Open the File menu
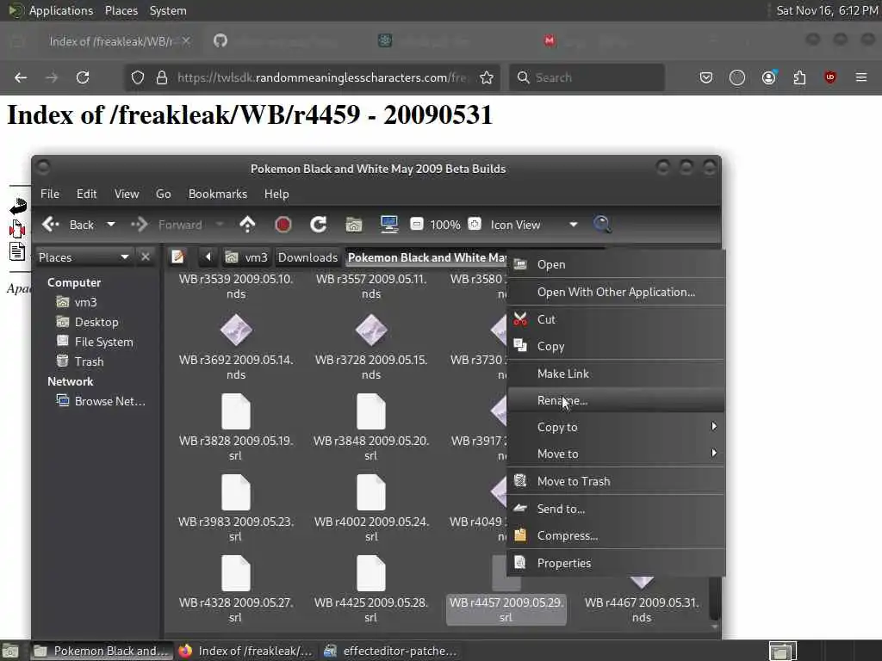Screen dimensions: 882x661 click(x=49, y=194)
